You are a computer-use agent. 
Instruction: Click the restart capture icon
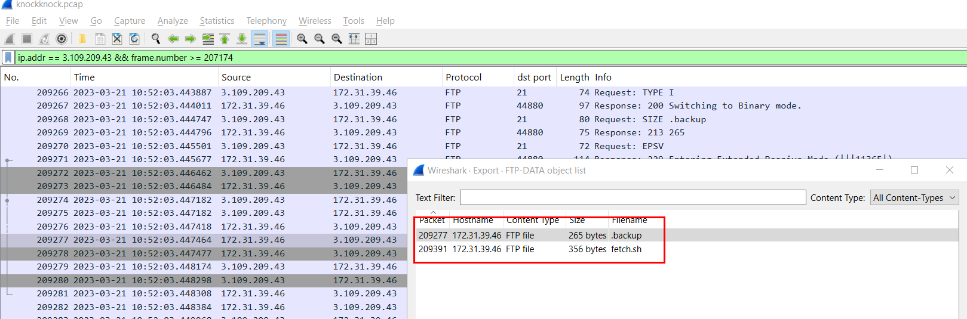pyautogui.click(x=44, y=39)
